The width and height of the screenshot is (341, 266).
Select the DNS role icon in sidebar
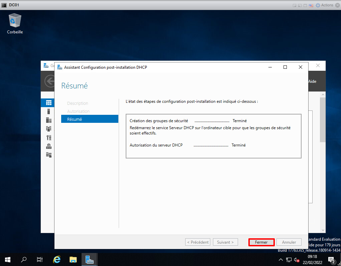pyautogui.click(x=49, y=146)
